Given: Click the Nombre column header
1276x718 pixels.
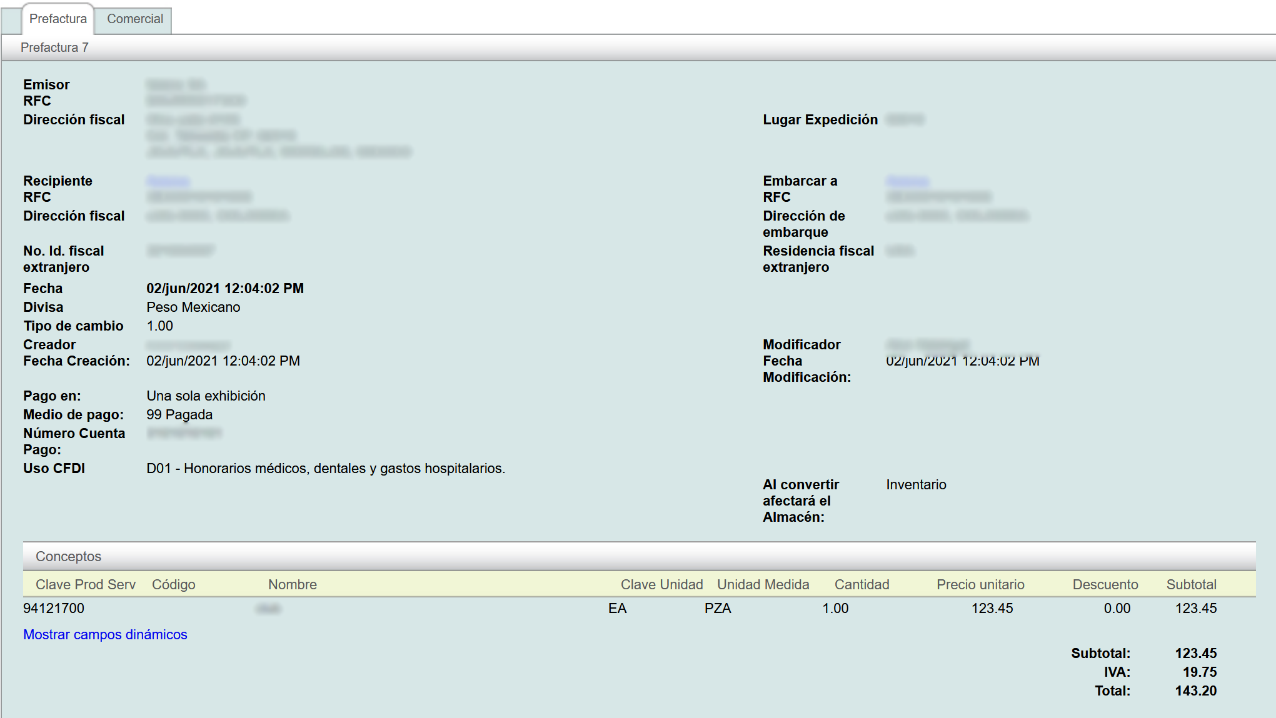Looking at the screenshot, I should click(x=292, y=584).
